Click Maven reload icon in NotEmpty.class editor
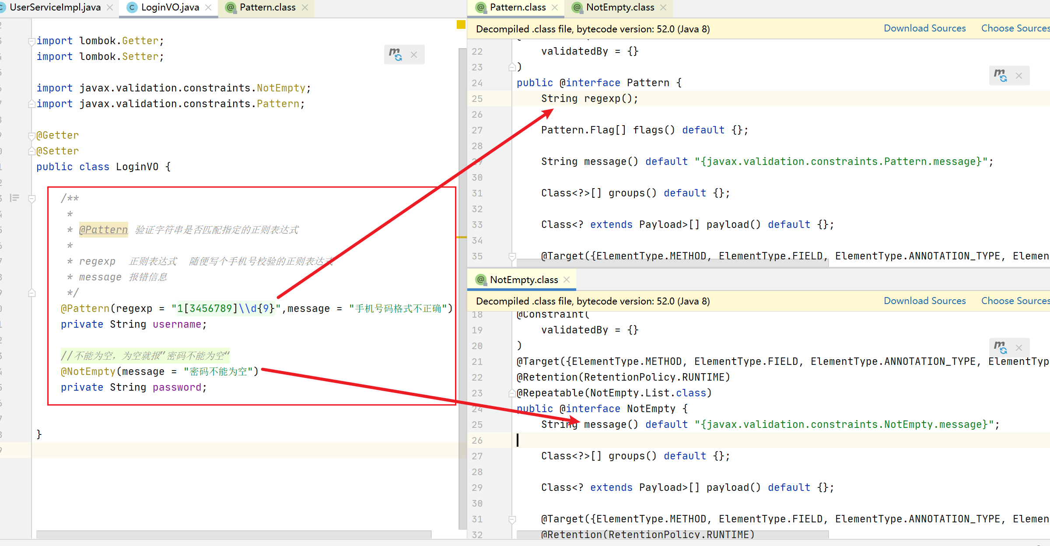 [1000, 348]
